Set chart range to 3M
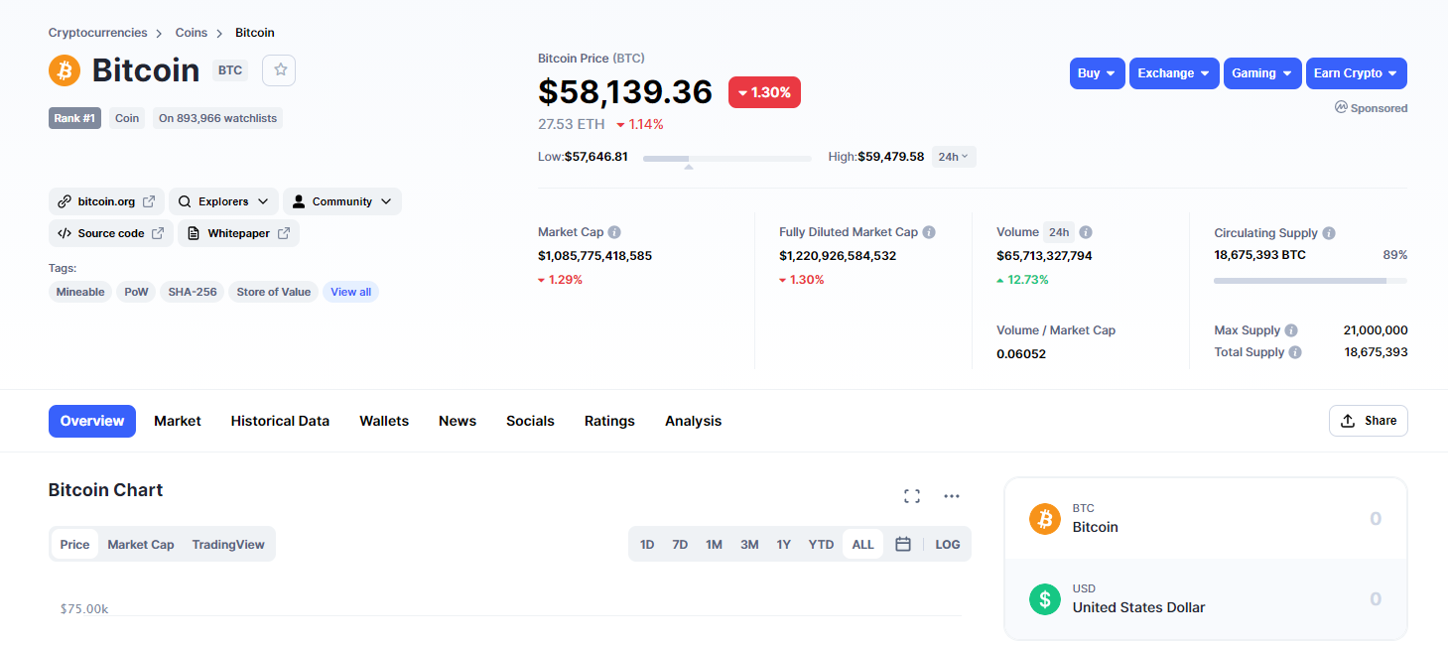 pyautogui.click(x=749, y=544)
